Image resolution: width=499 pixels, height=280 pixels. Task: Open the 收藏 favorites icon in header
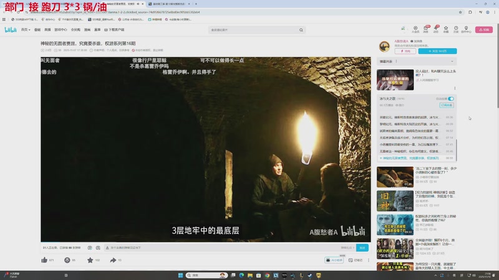[446, 29]
